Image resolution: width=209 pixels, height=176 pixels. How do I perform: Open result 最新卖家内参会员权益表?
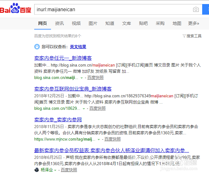tap(112, 151)
